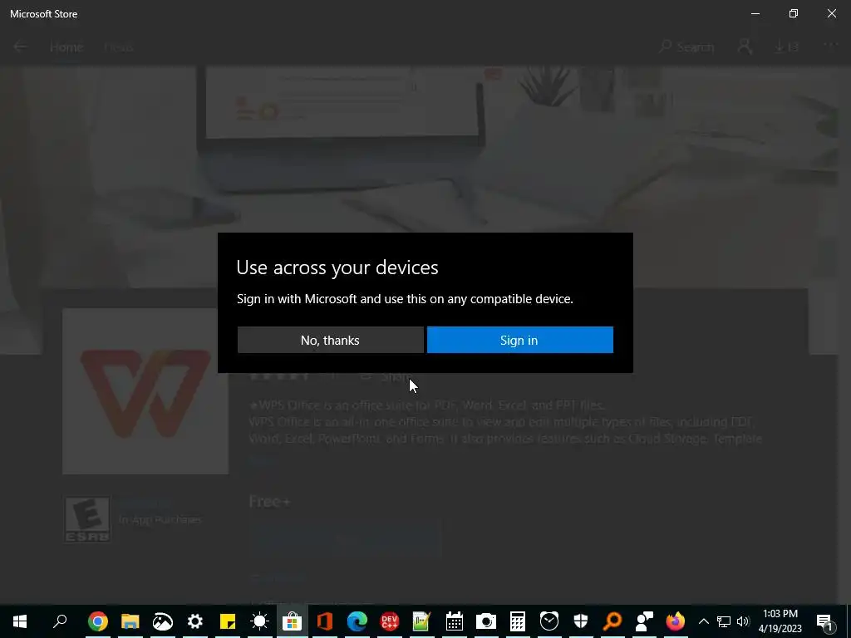This screenshot has width=851, height=638.
Task: Open the user account icon in Store
Action: pos(745,47)
